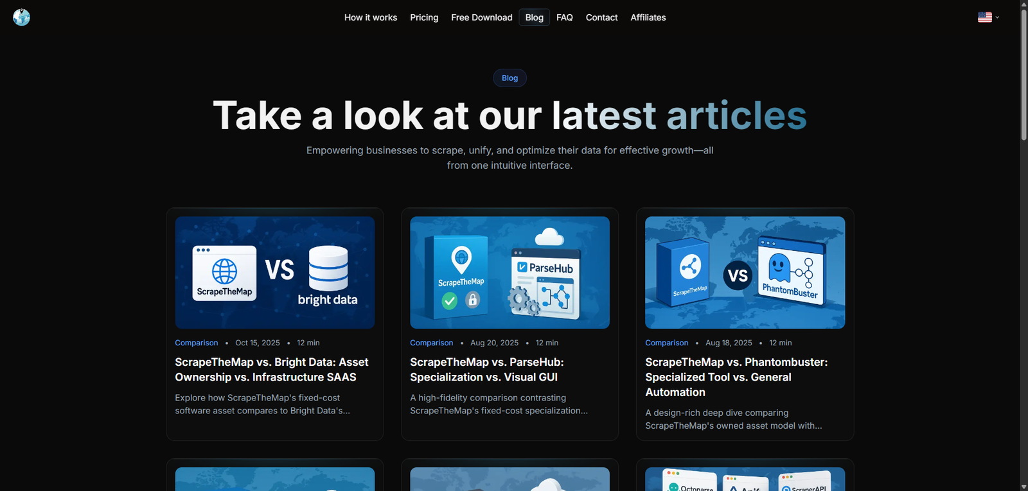Open the How it works page

click(370, 17)
